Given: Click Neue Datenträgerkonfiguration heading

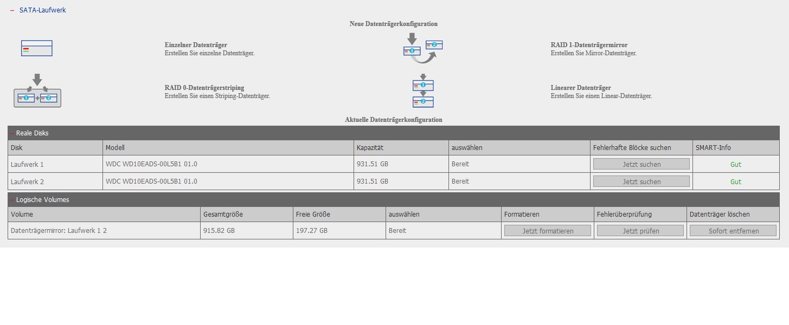Looking at the screenshot, I should [x=394, y=24].
